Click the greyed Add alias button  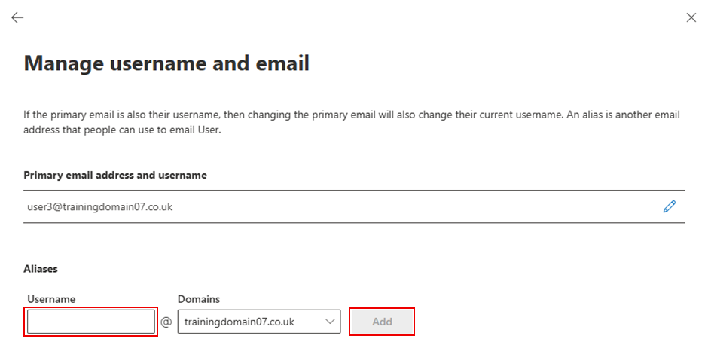[x=382, y=322]
